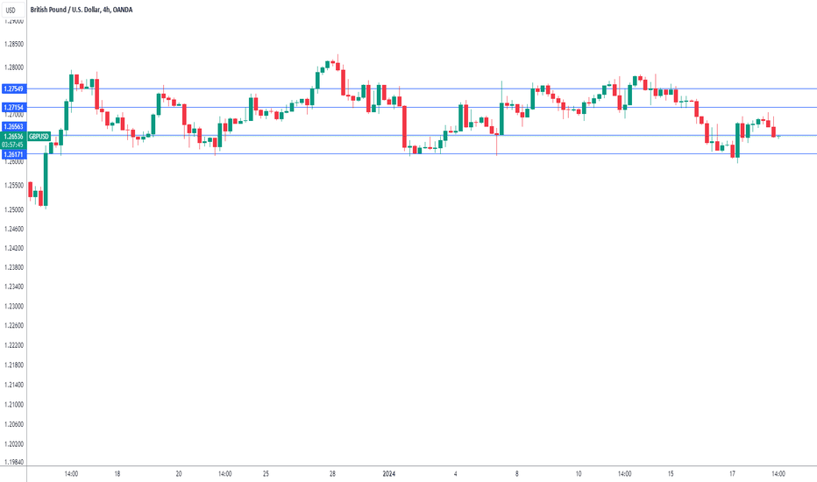
Task: Click the 18 date on time axis
Action: (117, 473)
